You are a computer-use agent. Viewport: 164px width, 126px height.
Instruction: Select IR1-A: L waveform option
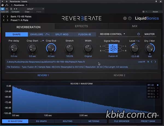[x=153, y=88]
